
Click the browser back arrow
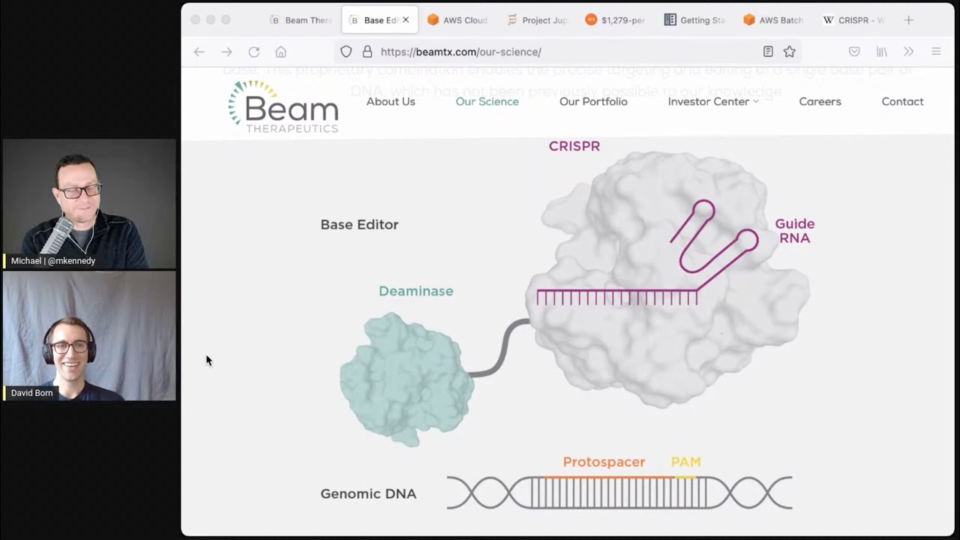point(199,52)
